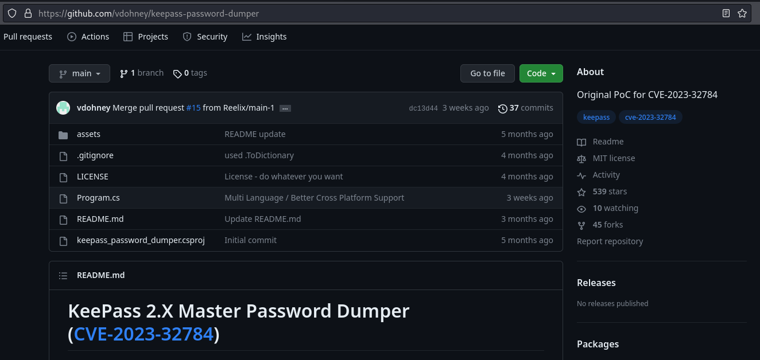Toggle reader view icon in address bar
Screen dimensions: 760x360
point(726,13)
